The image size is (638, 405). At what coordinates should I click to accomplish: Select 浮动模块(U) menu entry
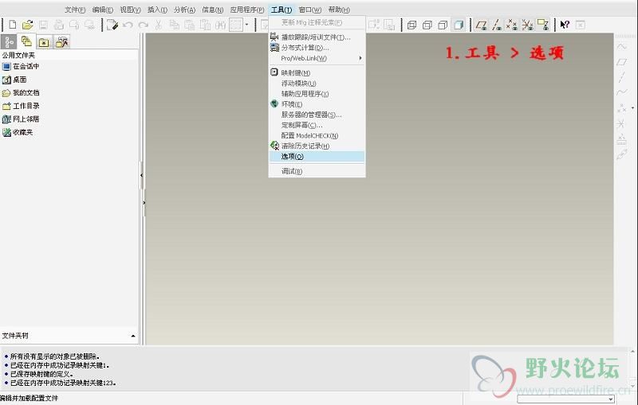[317, 84]
